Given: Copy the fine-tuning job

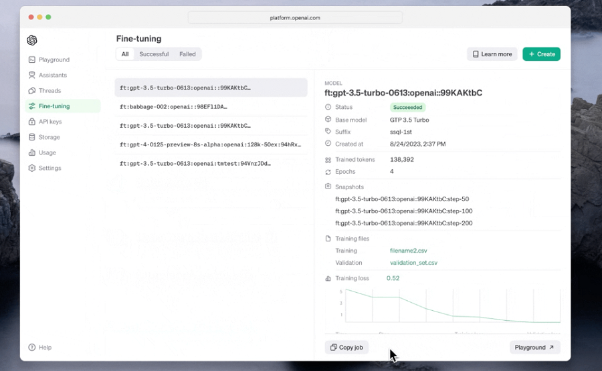Looking at the screenshot, I should [x=346, y=347].
